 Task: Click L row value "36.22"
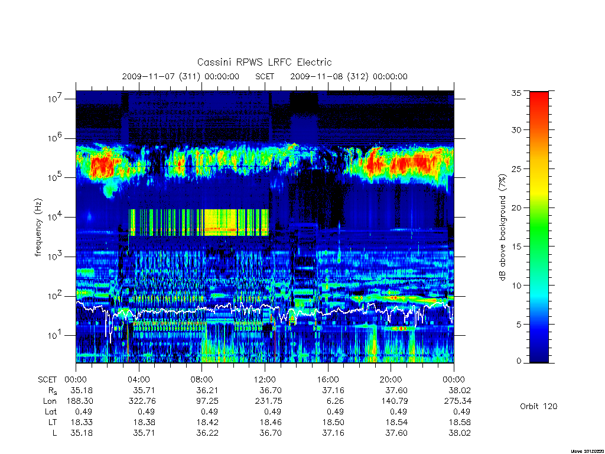click(x=207, y=433)
